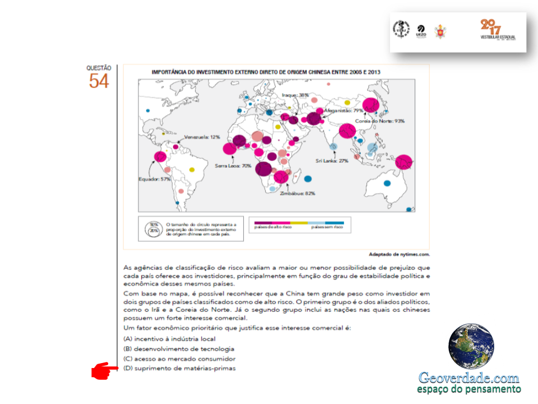Choose option (A) incentivo à indústria local
The height and width of the screenshot is (404, 538).
tap(169, 339)
